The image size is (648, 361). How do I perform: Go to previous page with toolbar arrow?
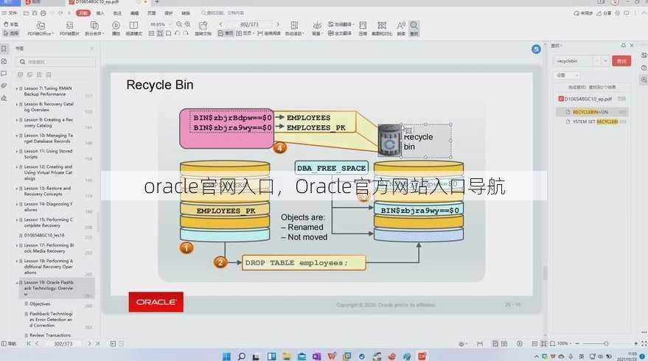(x=220, y=24)
